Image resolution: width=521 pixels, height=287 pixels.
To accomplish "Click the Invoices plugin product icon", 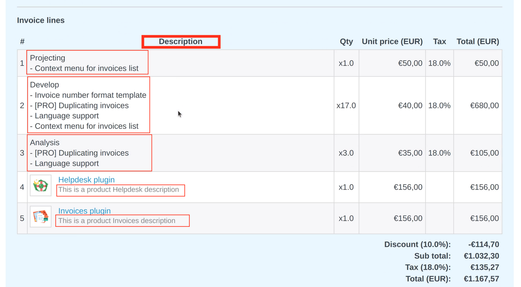I will (x=40, y=217).
